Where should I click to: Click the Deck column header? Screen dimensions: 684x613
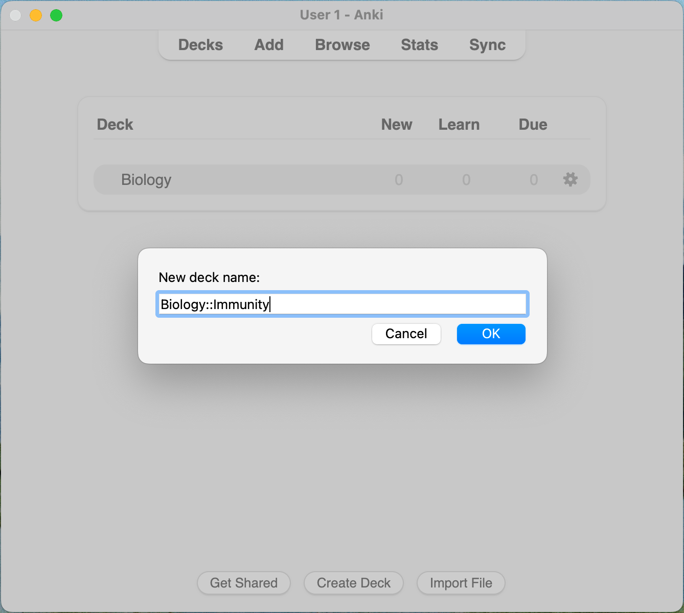[115, 125]
